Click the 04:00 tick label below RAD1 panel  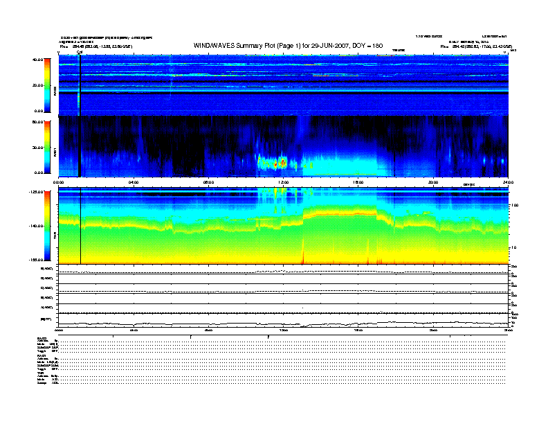pyautogui.click(x=134, y=182)
